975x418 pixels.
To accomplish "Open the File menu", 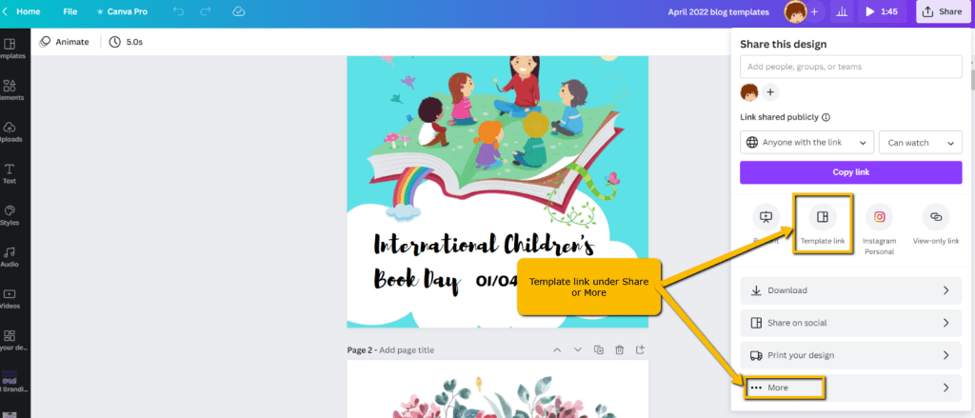I will pos(70,11).
